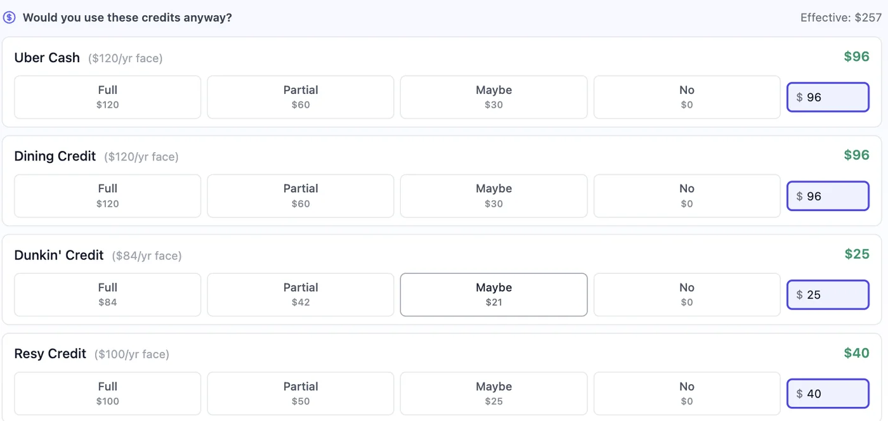This screenshot has width=888, height=421.
Task: Pick Maybe $21 for Dunkin' Credit
Action: pos(493,295)
